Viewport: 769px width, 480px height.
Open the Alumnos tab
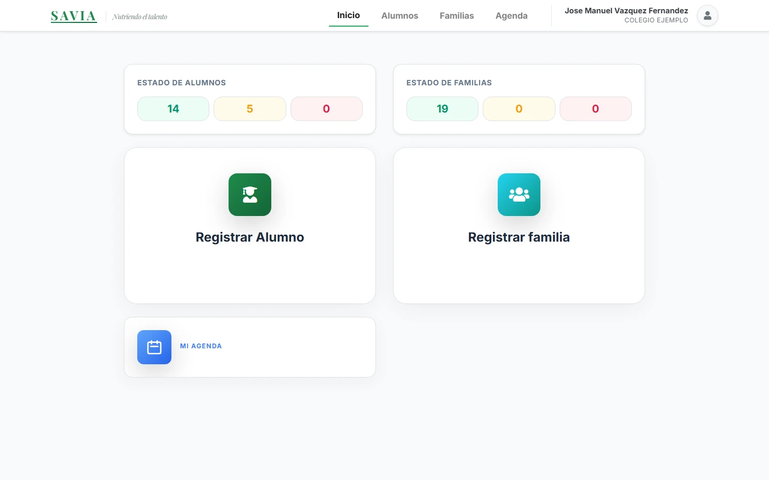(400, 15)
